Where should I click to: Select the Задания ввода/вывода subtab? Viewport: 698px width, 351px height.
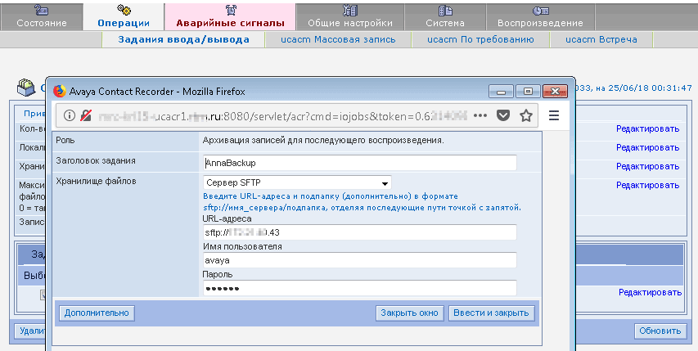[x=183, y=39]
